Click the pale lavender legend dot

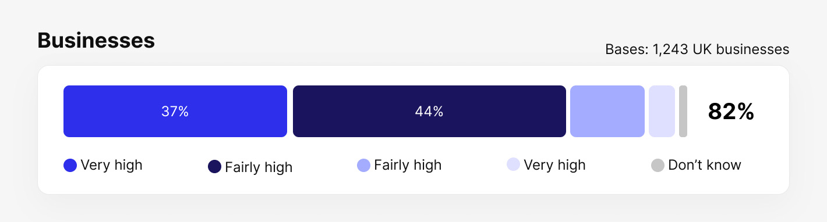[513, 165]
